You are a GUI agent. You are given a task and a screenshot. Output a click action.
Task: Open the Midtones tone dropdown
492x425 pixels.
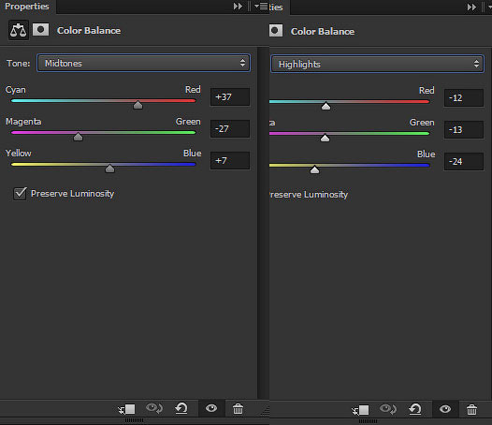pos(143,63)
